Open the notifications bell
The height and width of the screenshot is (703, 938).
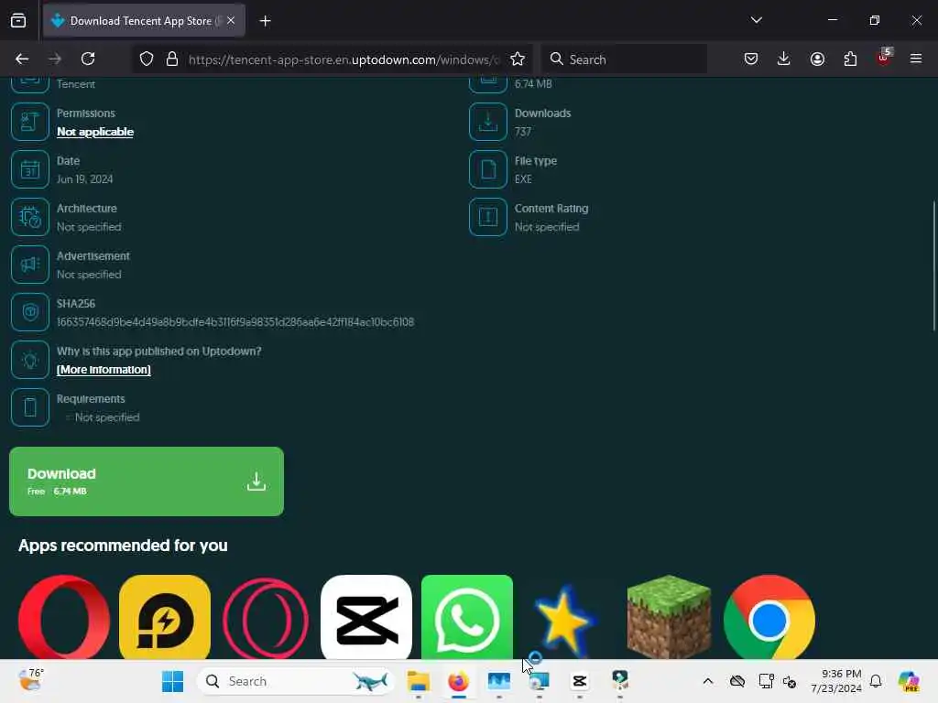tap(876, 681)
